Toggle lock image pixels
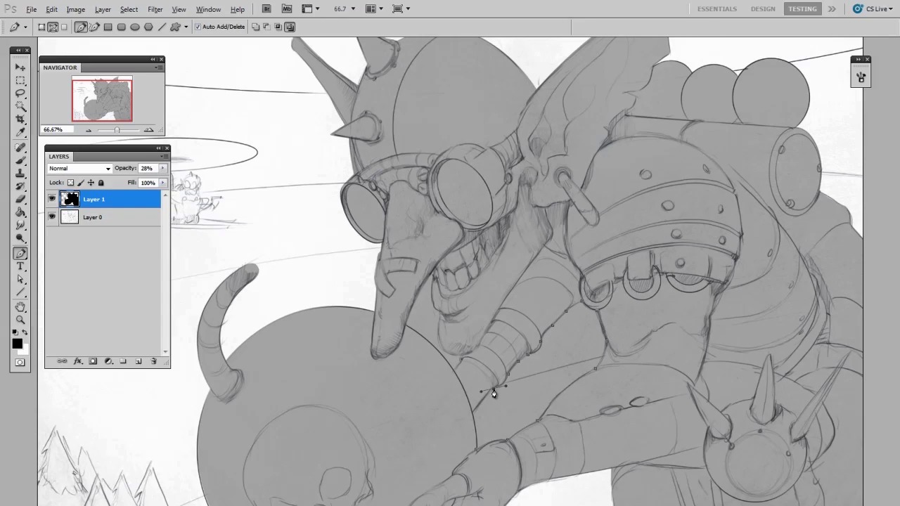This screenshot has width=900, height=506. click(x=80, y=183)
